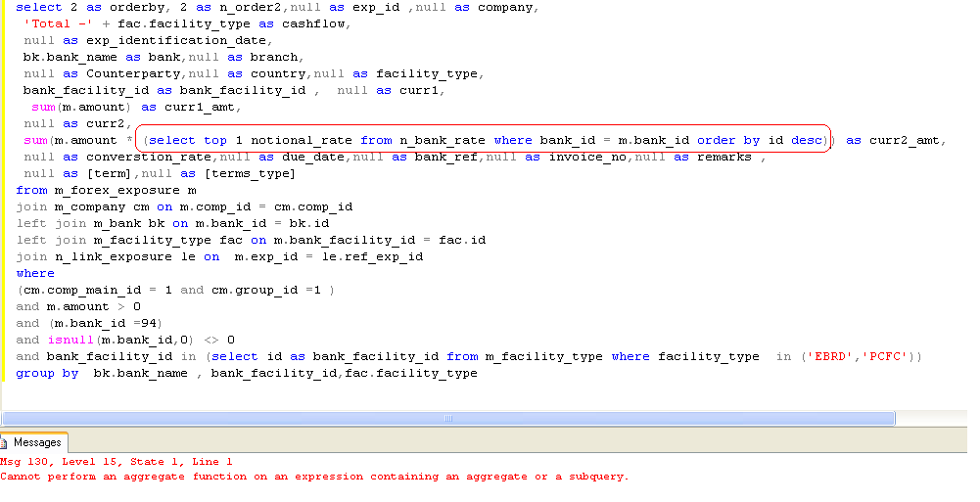Image resolution: width=980 pixels, height=502 pixels.
Task: Click "cm.group_id =1" condition
Action: [x=265, y=291]
